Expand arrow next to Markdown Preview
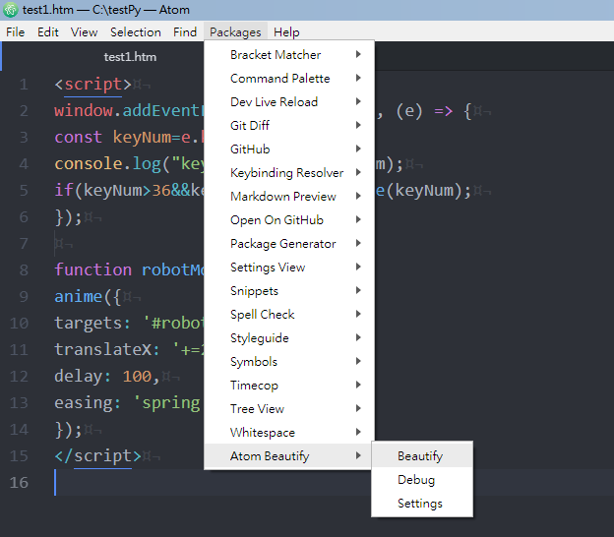 click(x=358, y=196)
